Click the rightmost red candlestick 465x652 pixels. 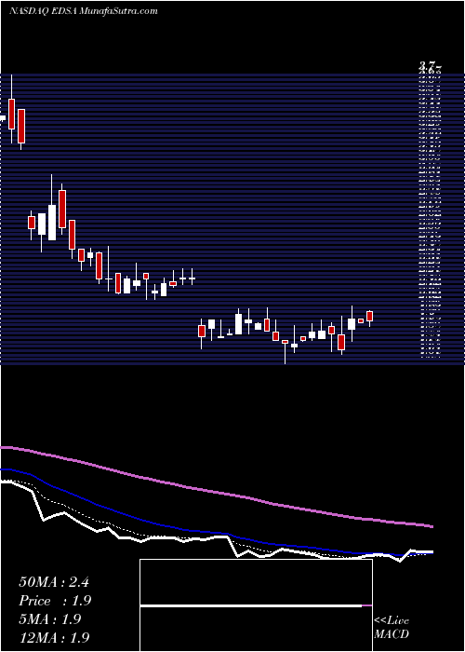point(370,316)
